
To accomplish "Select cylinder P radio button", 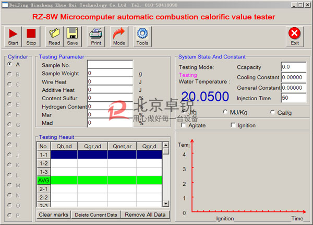I will coord(9,215).
